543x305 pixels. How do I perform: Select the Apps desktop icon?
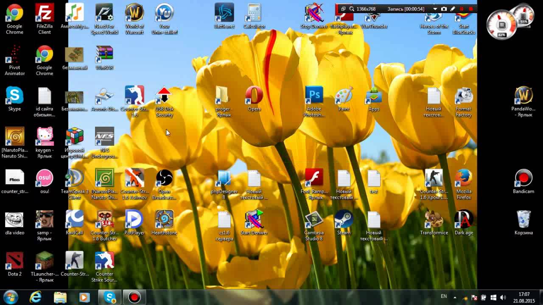tap(374, 99)
